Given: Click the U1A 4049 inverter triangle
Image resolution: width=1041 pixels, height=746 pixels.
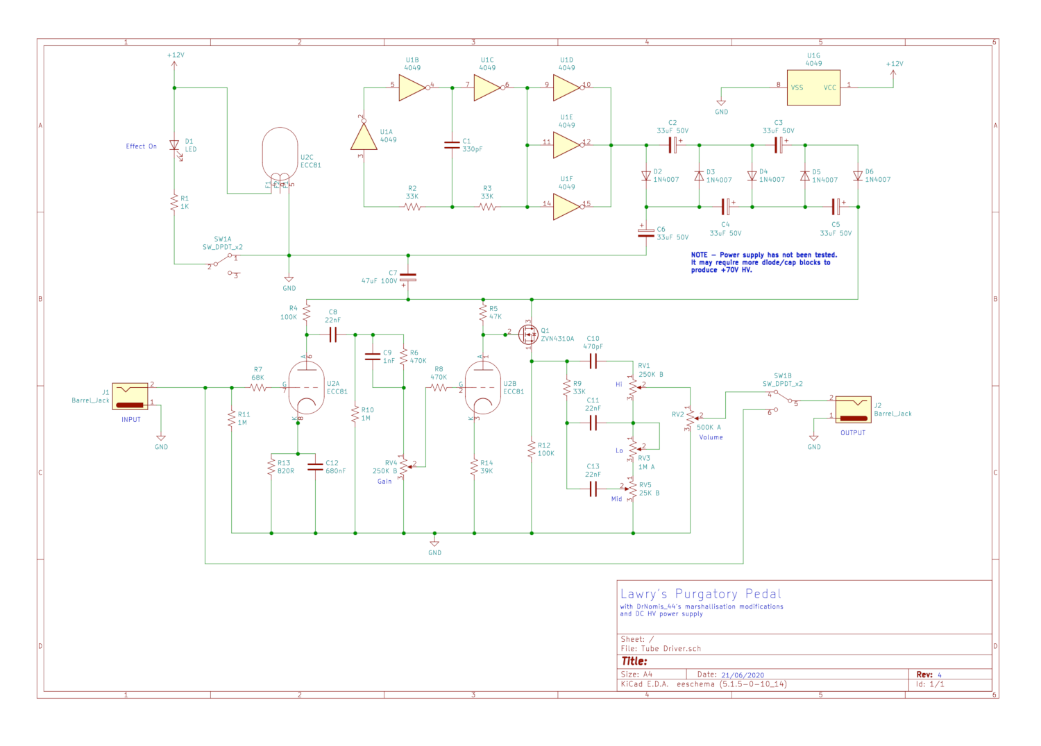Looking at the screenshot, I should click(x=364, y=137).
